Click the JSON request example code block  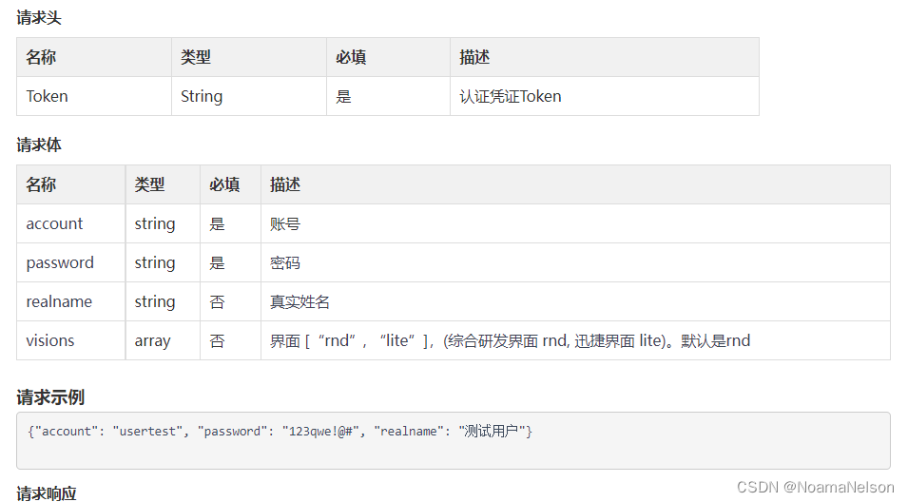tap(454, 440)
